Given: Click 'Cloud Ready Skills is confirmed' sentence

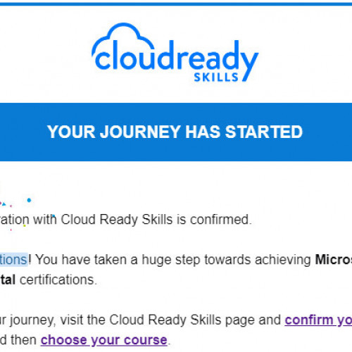Looking at the screenshot, I should pos(156,220).
